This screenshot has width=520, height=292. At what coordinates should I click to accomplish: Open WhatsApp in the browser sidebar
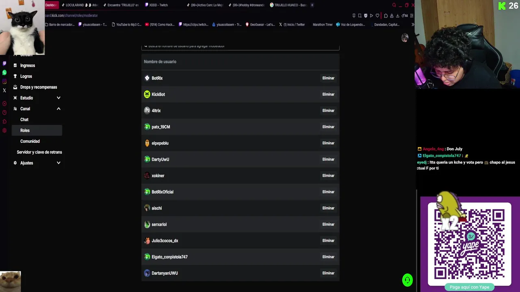[4, 73]
